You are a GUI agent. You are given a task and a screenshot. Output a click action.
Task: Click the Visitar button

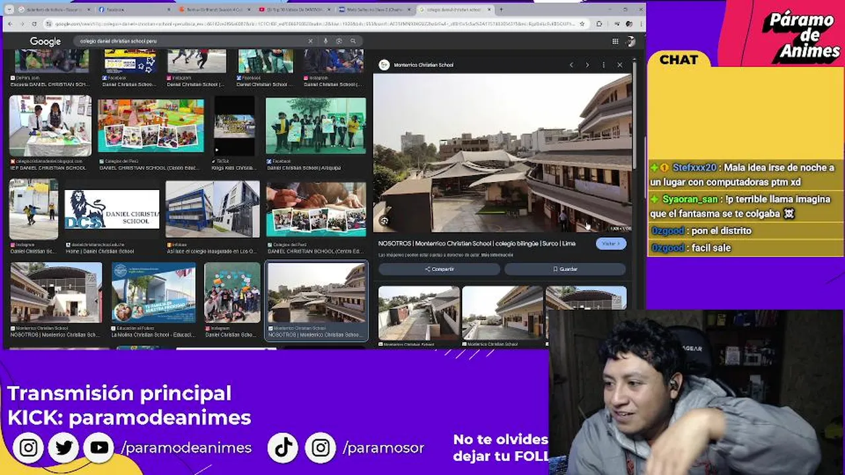(611, 243)
